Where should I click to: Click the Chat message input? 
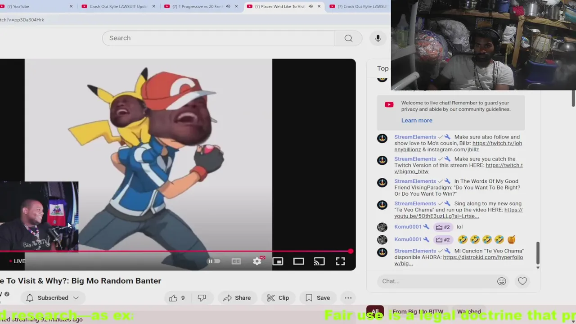click(x=436, y=281)
